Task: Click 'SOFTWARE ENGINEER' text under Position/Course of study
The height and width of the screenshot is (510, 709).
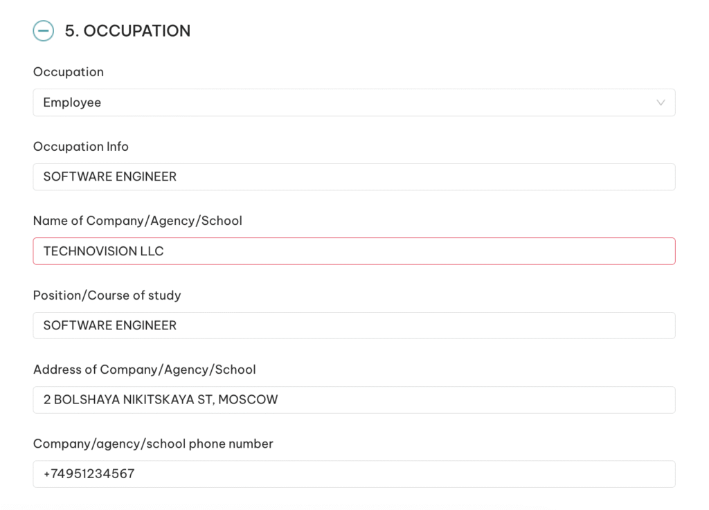Action: click(110, 325)
